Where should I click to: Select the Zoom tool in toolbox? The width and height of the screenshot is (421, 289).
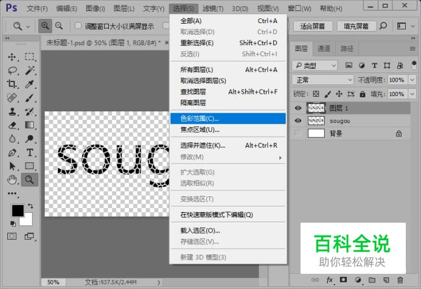pyautogui.click(x=30, y=179)
